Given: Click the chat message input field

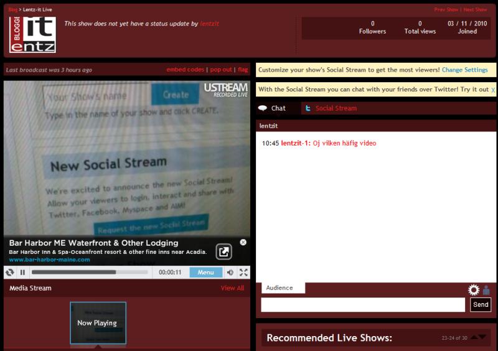Looking at the screenshot, I should [363, 304].
